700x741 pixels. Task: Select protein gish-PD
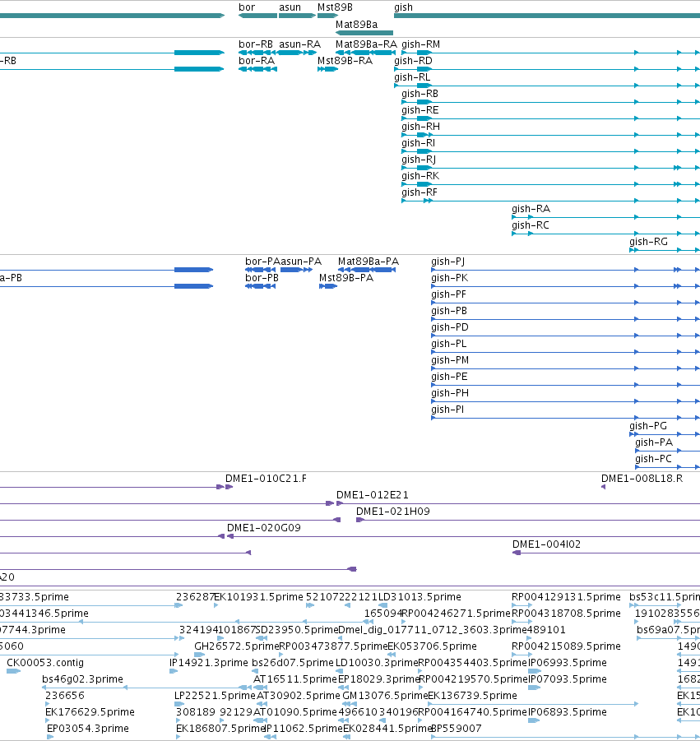(449, 327)
